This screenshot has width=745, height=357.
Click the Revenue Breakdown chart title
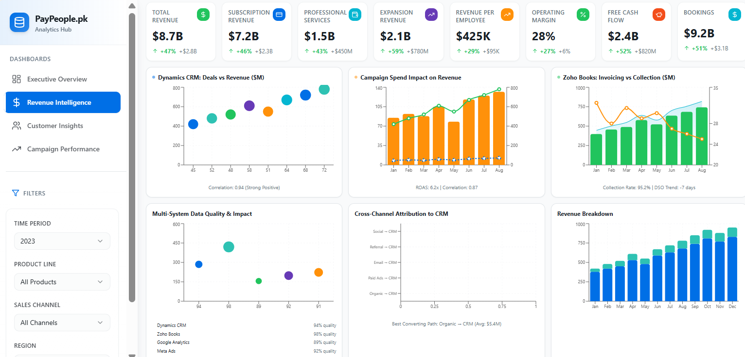(x=585, y=214)
